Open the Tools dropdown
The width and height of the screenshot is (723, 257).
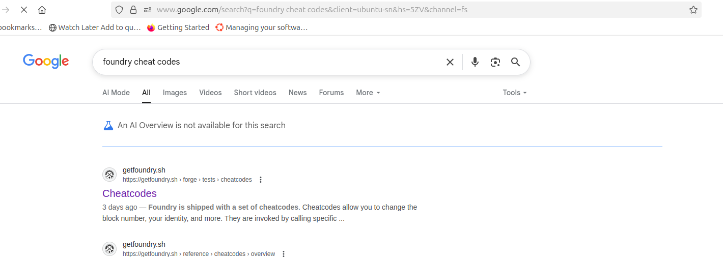[x=514, y=93]
